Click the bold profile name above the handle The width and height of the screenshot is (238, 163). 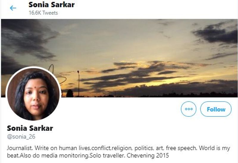pyautogui.click(x=30, y=128)
